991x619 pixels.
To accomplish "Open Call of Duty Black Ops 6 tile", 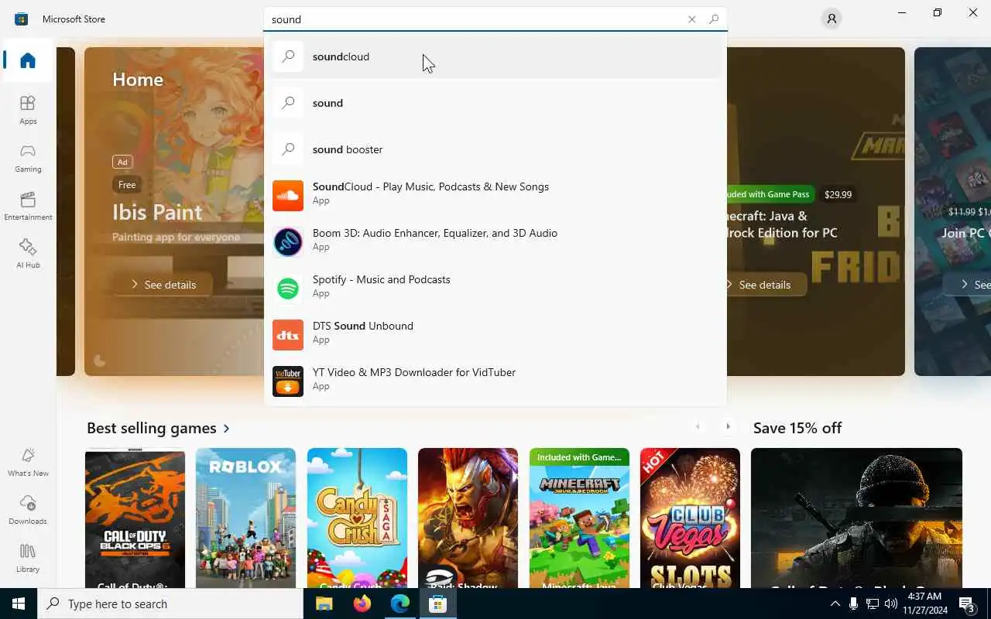I will point(135,518).
